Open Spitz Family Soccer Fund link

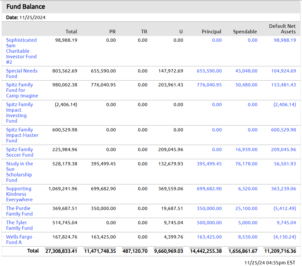tap(20, 152)
